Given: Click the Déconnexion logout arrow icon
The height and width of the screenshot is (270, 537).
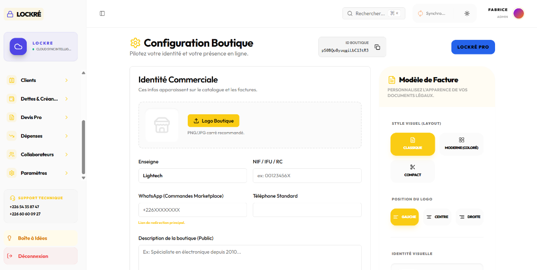Looking at the screenshot, I should coord(9,256).
